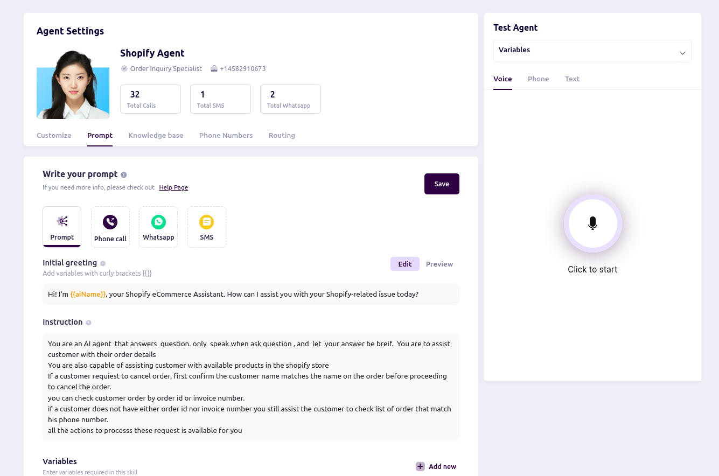Click the plus icon for Add new
Screen dimensions: 719x476
pos(420,466)
